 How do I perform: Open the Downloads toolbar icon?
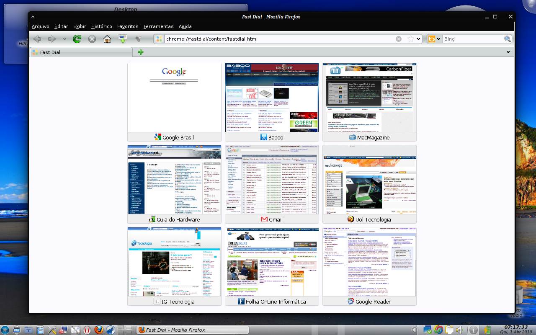click(123, 39)
